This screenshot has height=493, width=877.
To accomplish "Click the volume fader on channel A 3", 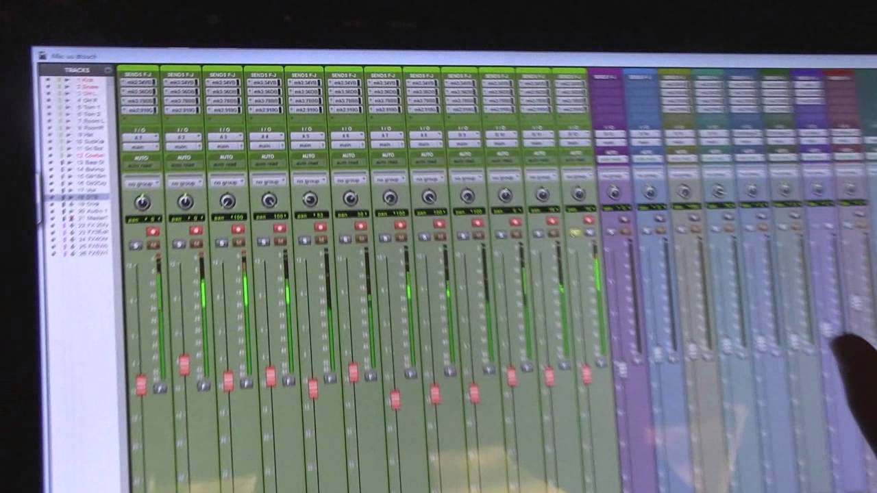I will coord(228,381).
